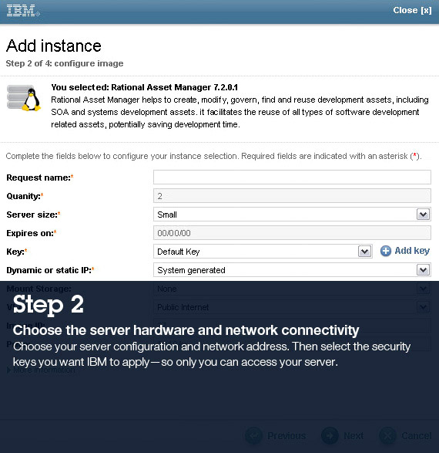Click 'You selected: Rational Asset Manager 7.2.0.1' text
This screenshot has width=439, height=453.
145,87
